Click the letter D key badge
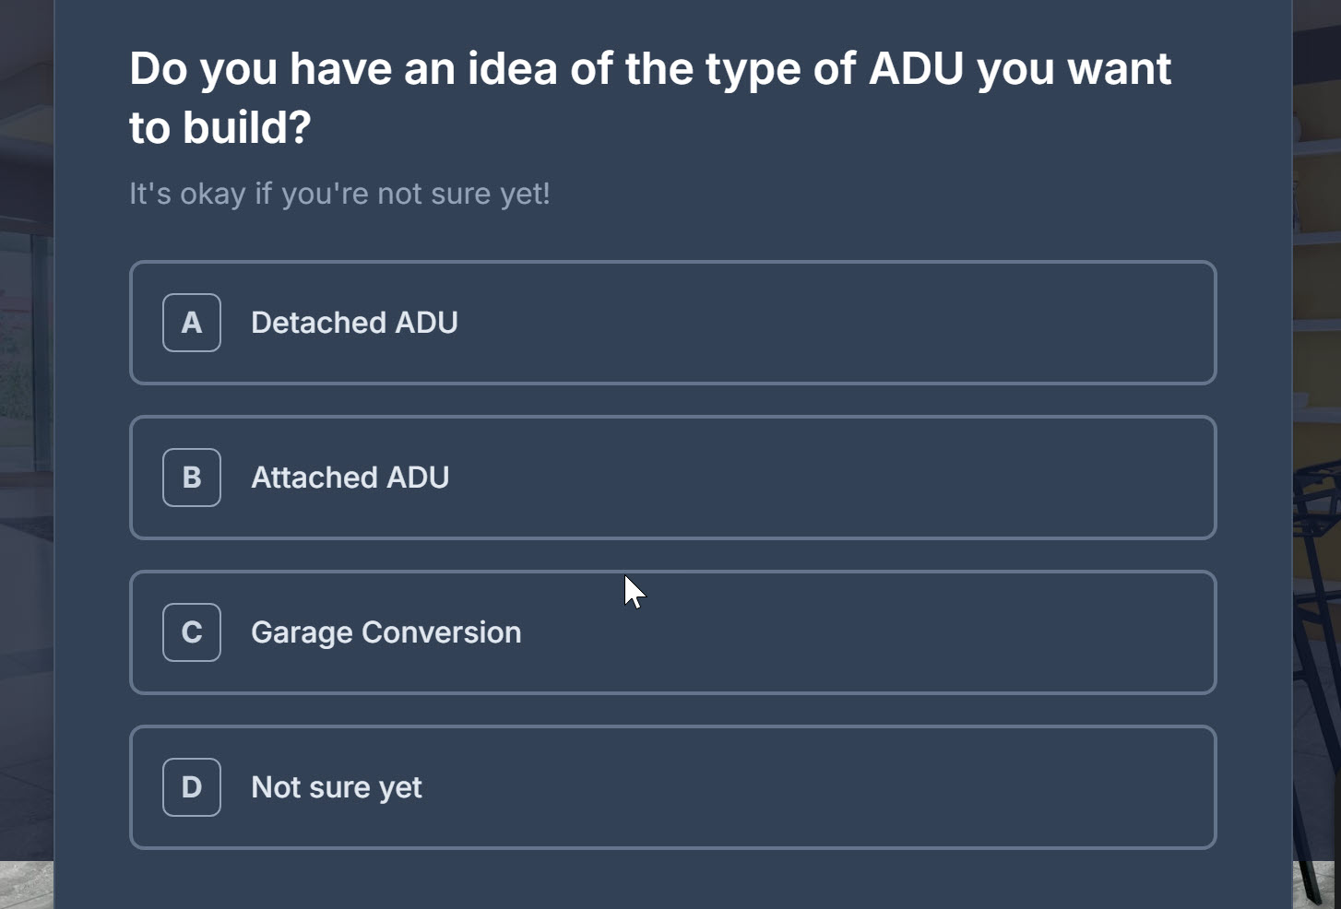The width and height of the screenshot is (1341, 909). click(x=192, y=787)
